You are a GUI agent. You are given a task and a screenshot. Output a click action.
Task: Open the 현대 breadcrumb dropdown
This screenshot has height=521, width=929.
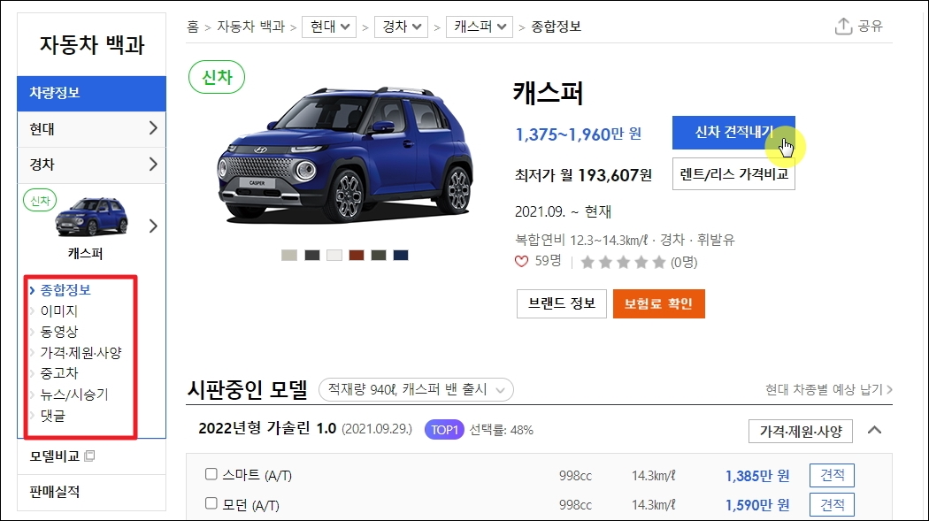click(x=329, y=27)
